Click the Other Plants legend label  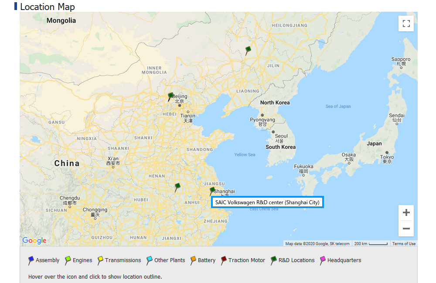[x=170, y=260]
